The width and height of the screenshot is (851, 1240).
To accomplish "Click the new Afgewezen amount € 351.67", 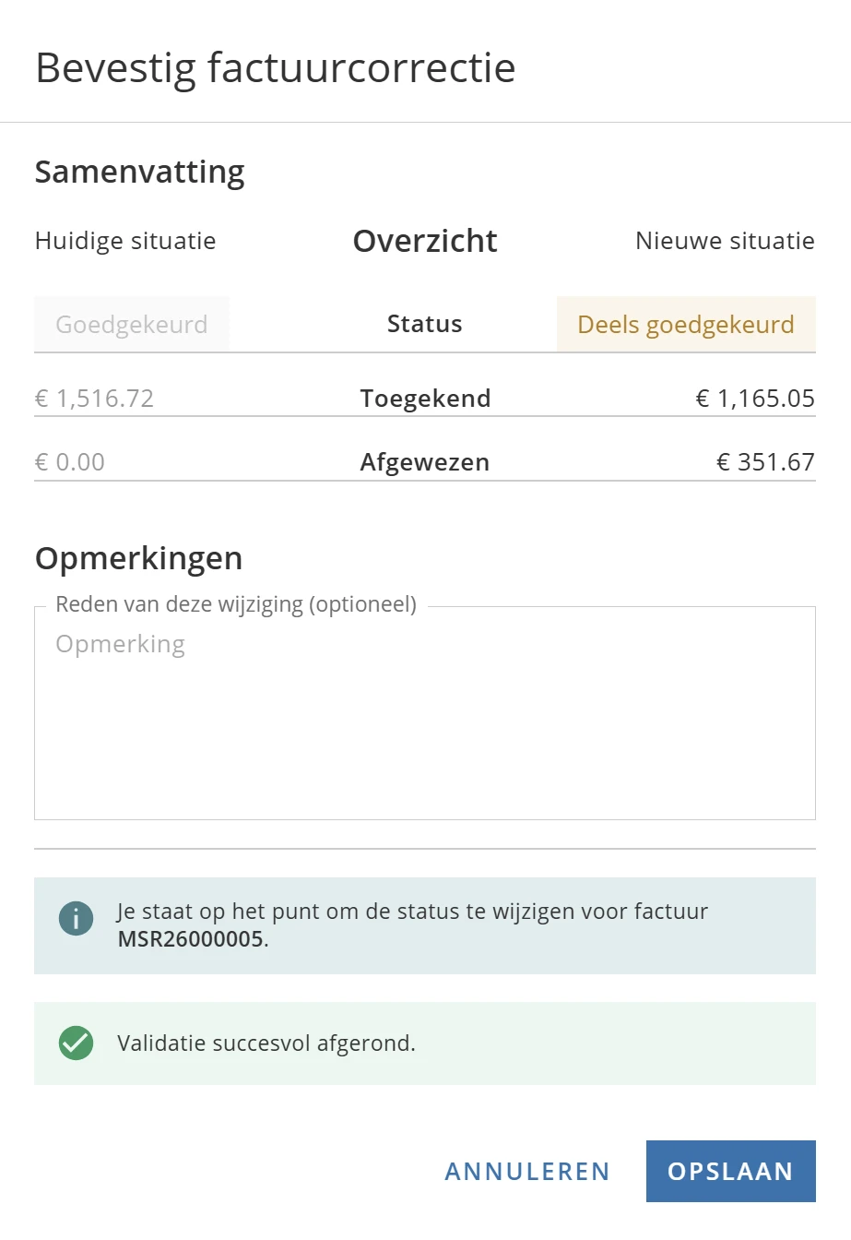I will [765, 462].
